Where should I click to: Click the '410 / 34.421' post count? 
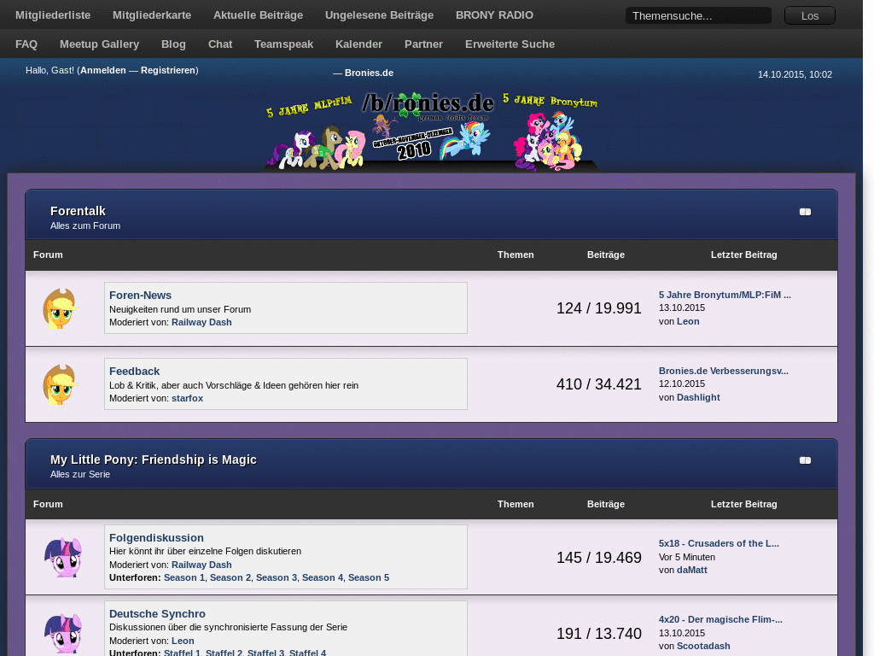point(598,384)
